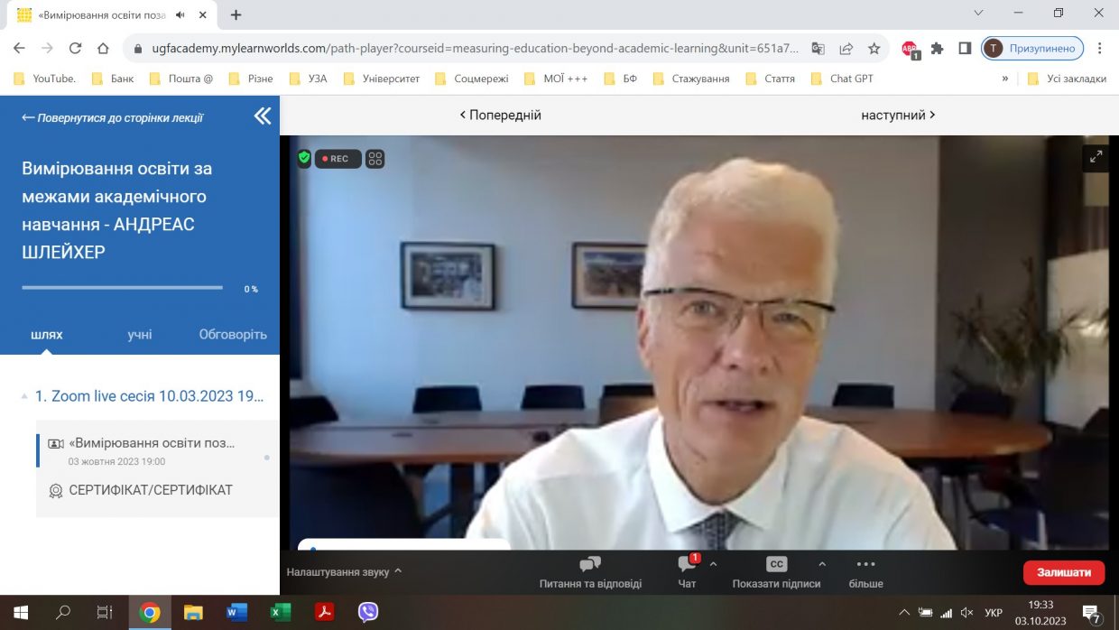Viewport: 1119px width, 630px height.
Task: Switch to the Обговоріть tab
Action: tap(233, 334)
